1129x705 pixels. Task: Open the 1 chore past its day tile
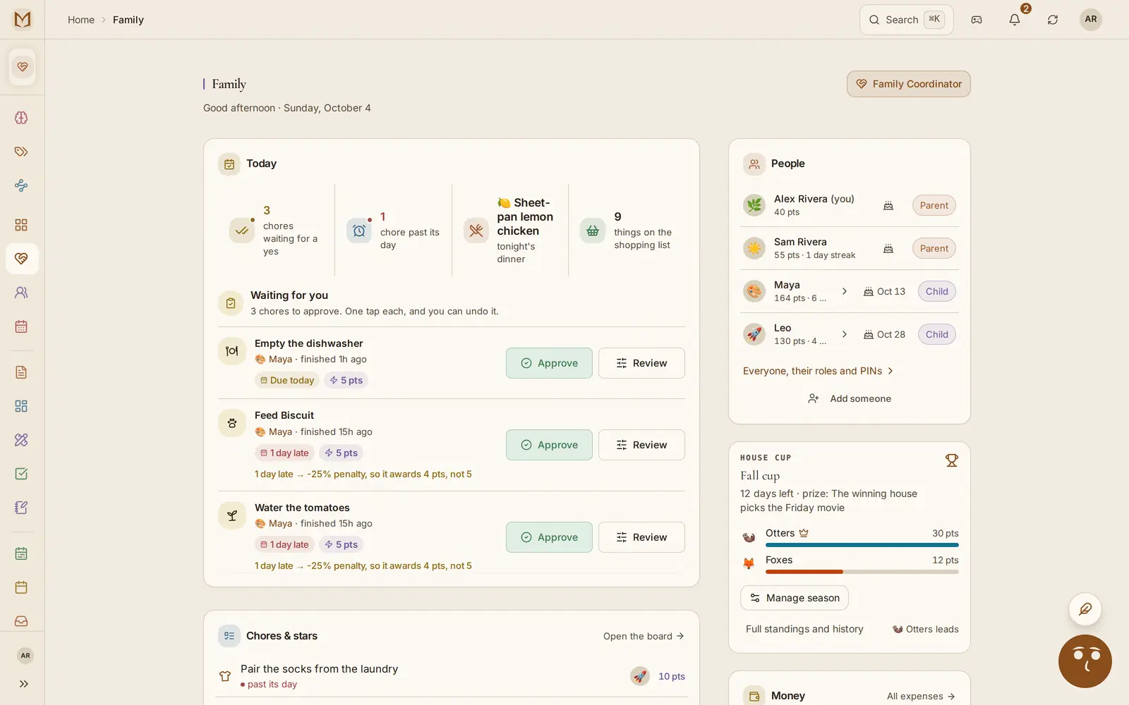[393, 231]
